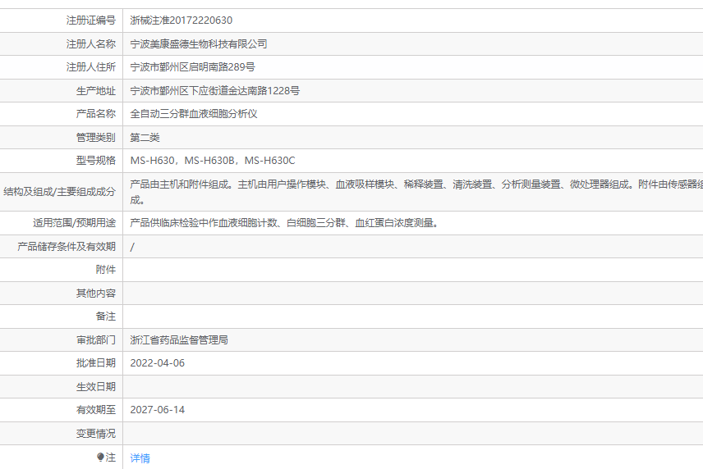703x469 pixels.
Task: Select address 宁波市鄞州区启明南路289号
Action: (x=192, y=67)
